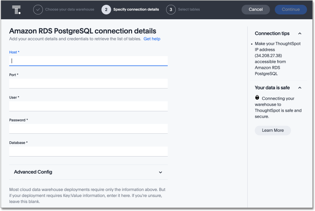Select the User text field
The height and width of the screenshot is (211, 315).
pos(88,106)
